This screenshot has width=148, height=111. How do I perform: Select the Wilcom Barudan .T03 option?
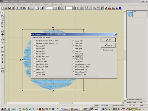(x=73, y=67)
